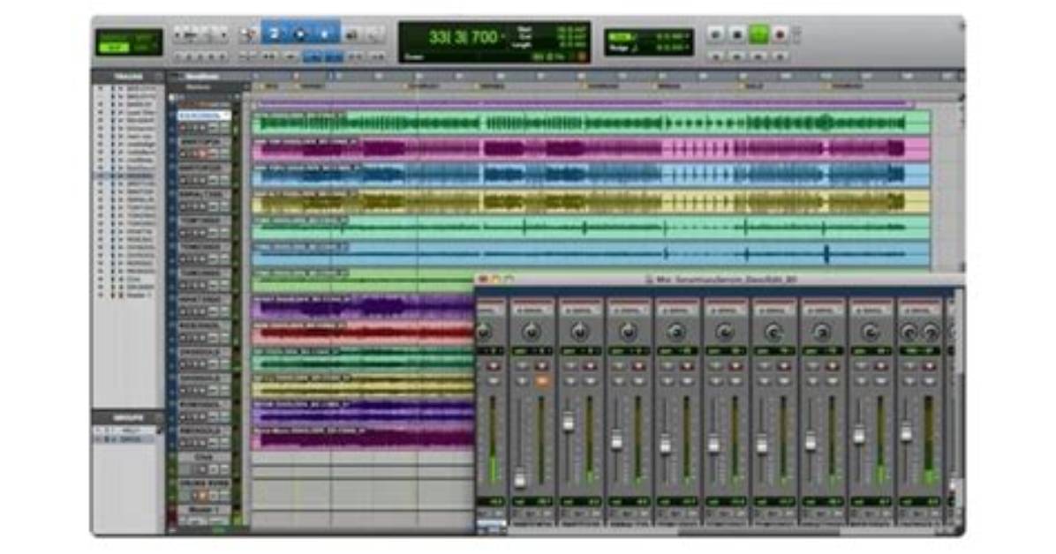Viewport: 1056px width, 554px height.
Task: Select the magenta audio clip on the second track
Action: coord(592,149)
